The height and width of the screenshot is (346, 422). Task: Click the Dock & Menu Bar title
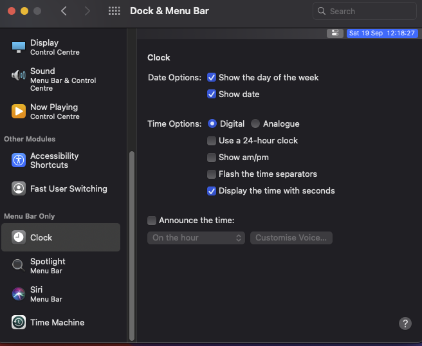tap(169, 11)
